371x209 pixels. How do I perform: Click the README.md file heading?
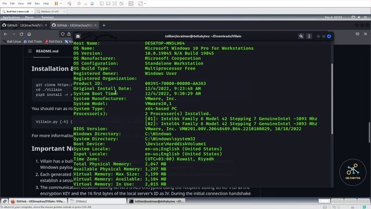(x=47, y=51)
